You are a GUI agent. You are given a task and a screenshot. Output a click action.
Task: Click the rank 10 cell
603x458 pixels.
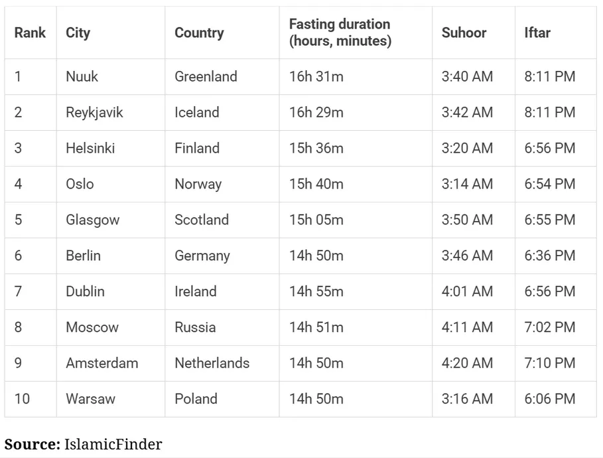coord(22,399)
